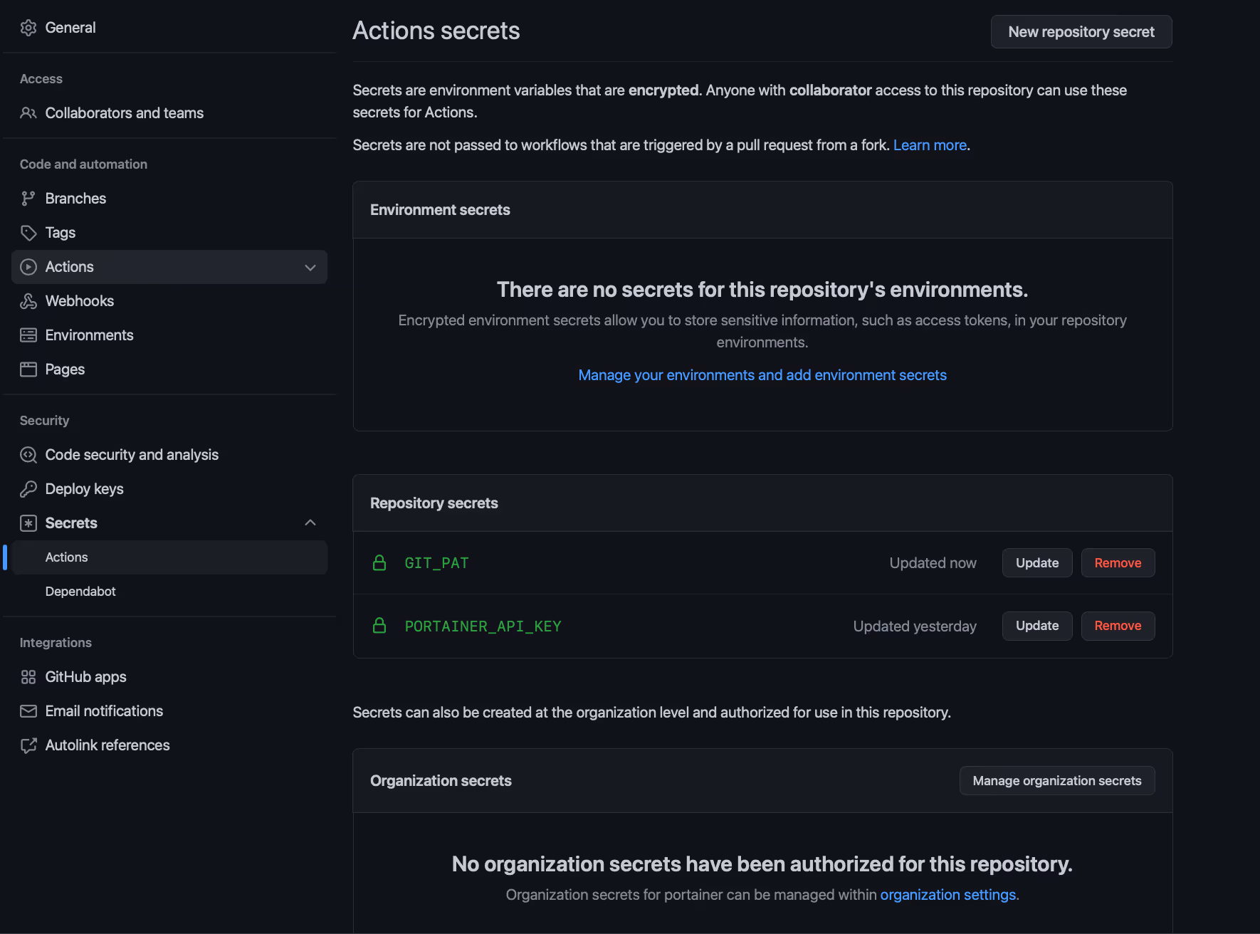1260x934 pixels.
Task: Click the Tags label icon
Action: (28, 233)
